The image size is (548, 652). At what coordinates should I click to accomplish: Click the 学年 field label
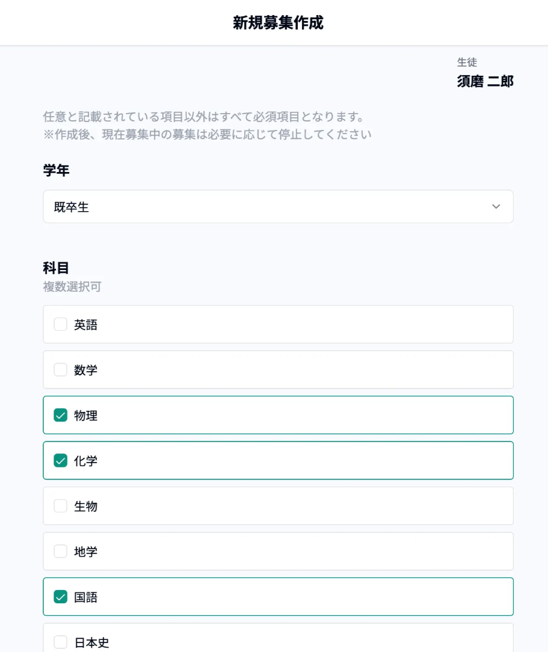(56, 170)
